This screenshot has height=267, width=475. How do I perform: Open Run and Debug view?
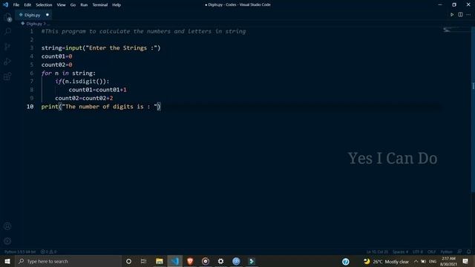[x=7, y=62]
